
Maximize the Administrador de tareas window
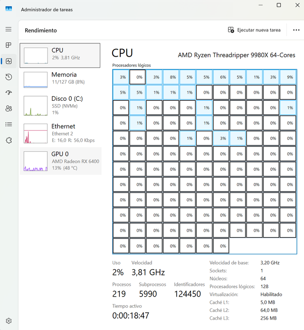[x=279, y=5]
